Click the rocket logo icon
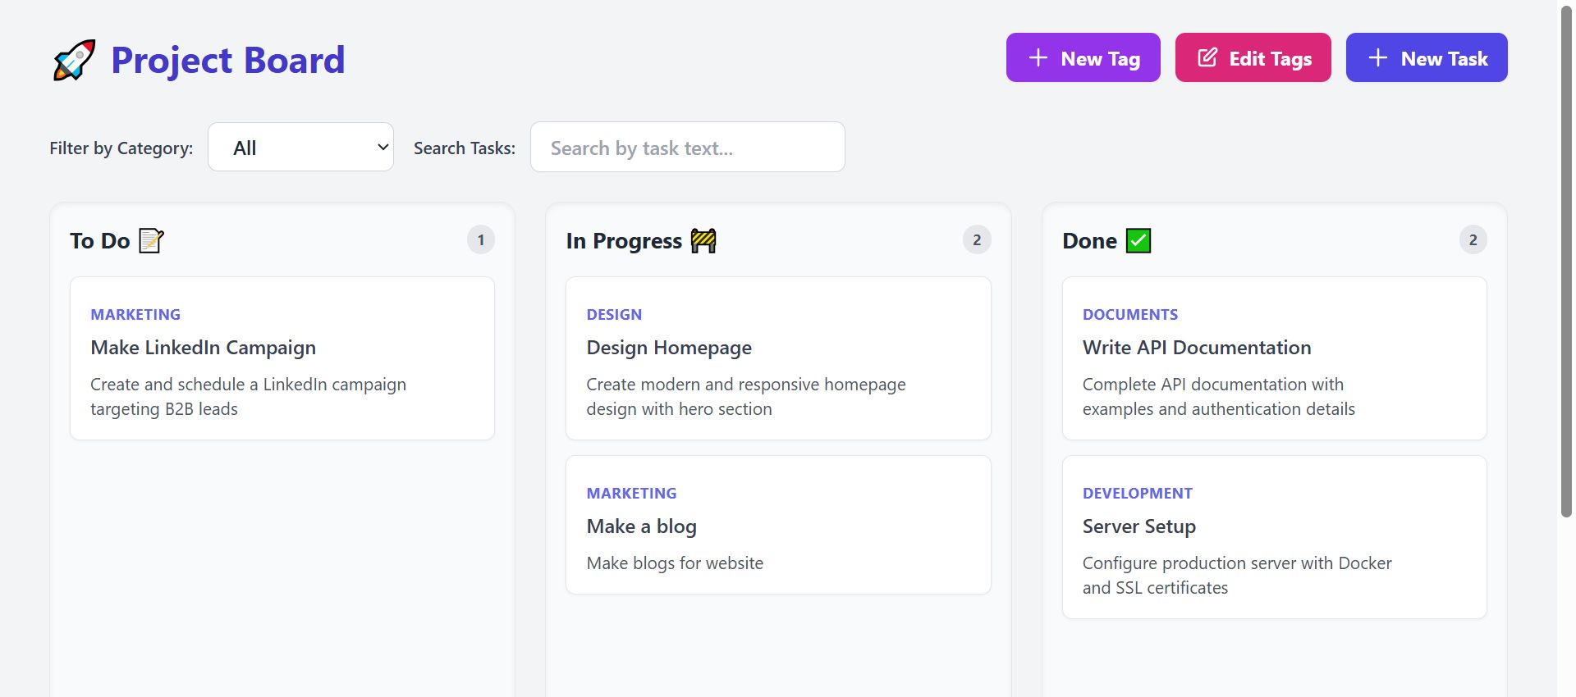 point(74,60)
